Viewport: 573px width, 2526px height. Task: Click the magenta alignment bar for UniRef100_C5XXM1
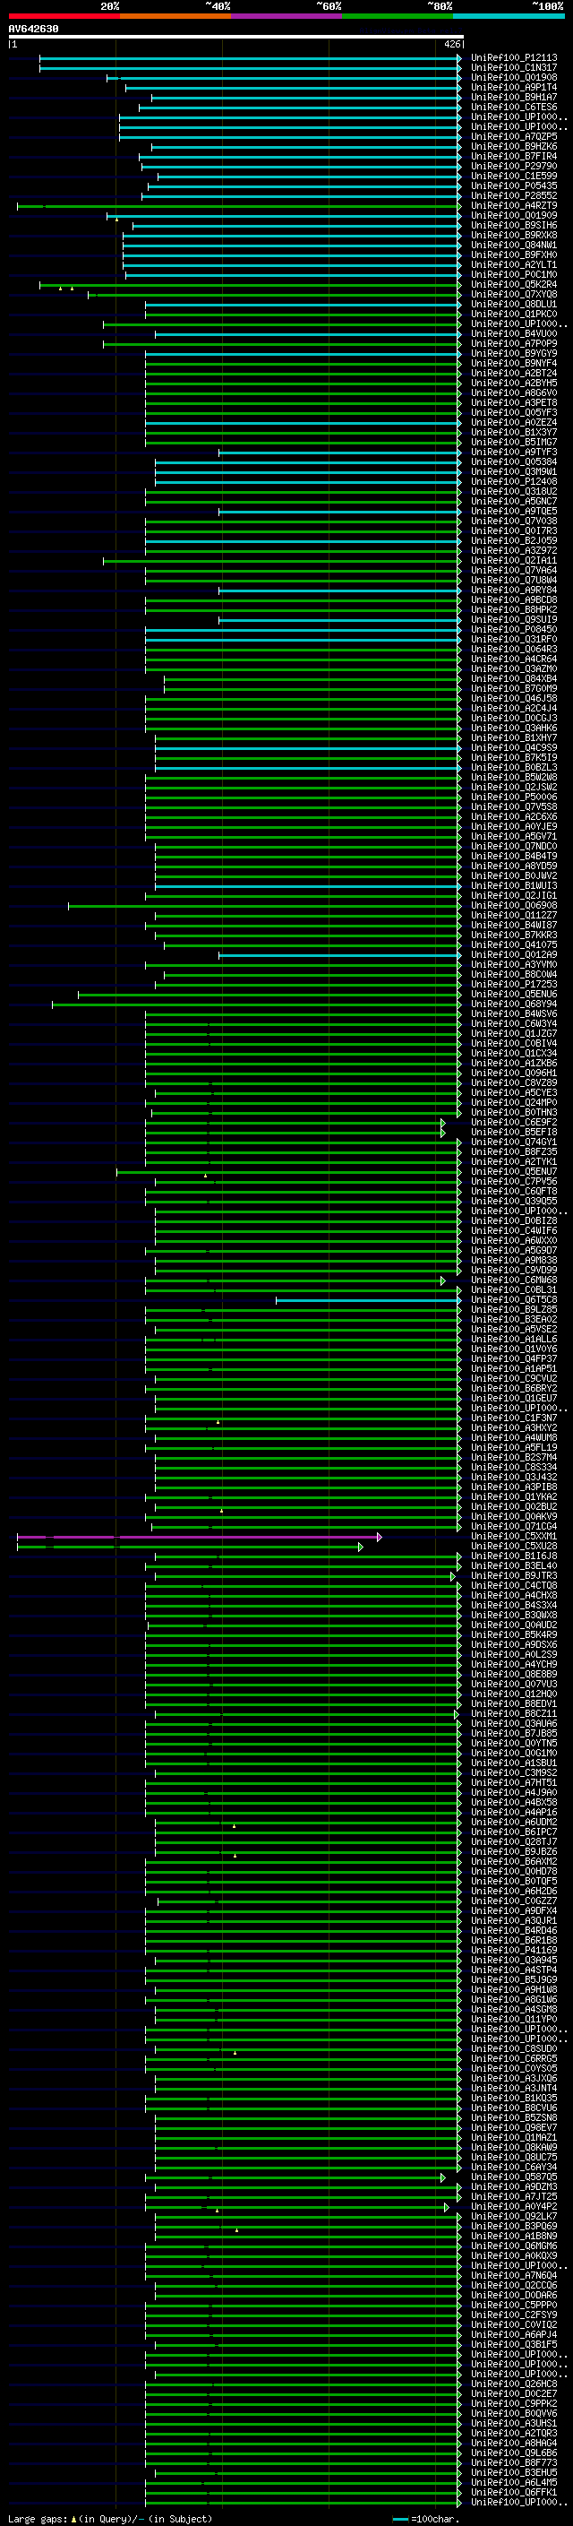(199, 1538)
